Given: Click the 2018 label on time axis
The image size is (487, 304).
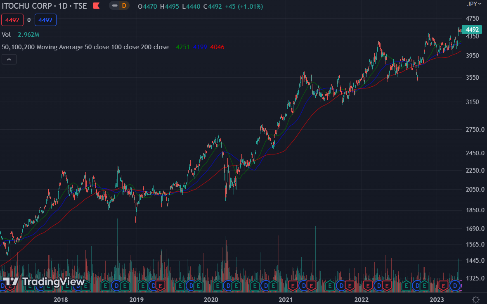Looking at the screenshot, I should coord(61,299).
